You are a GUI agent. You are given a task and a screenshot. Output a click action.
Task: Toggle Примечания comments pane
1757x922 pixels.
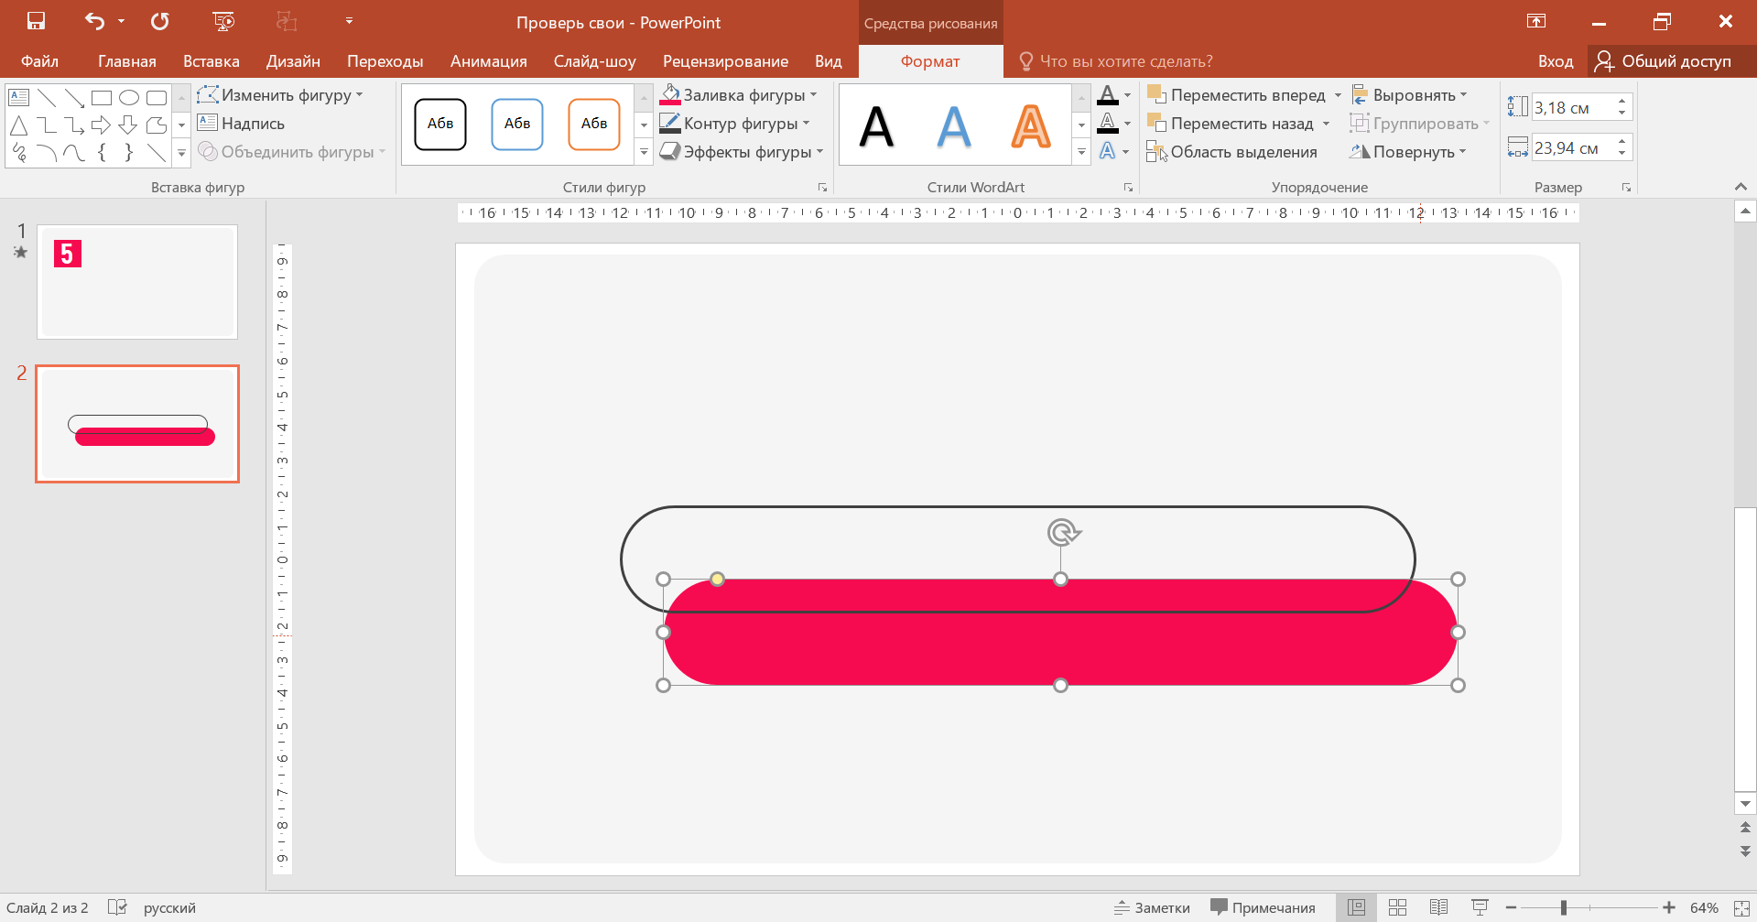tap(1263, 907)
